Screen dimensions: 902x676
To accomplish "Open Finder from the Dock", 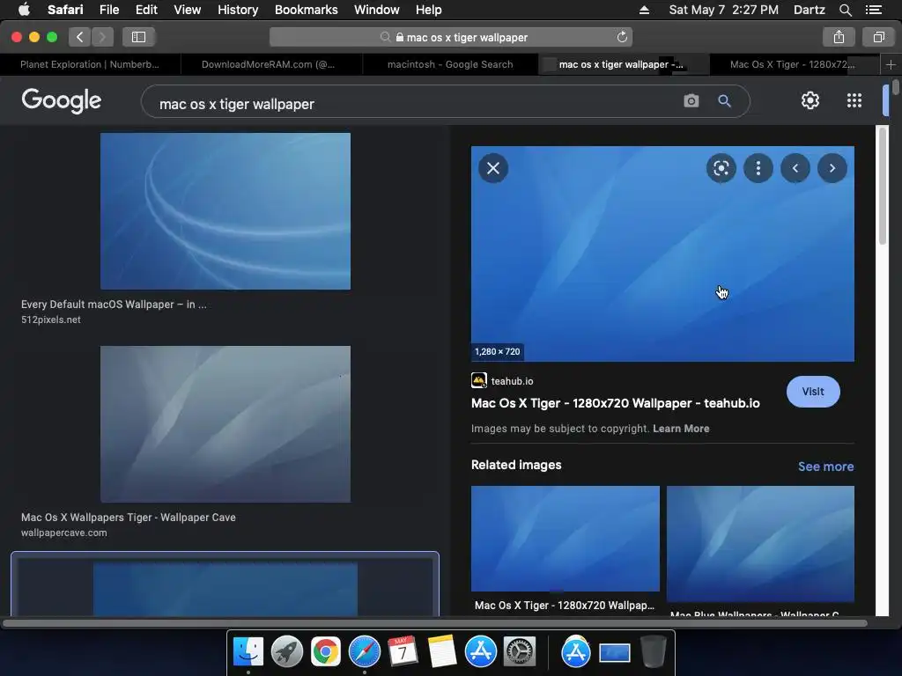I will tap(248, 651).
